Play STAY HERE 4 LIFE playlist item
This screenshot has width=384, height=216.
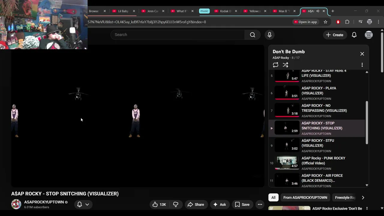(317, 76)
